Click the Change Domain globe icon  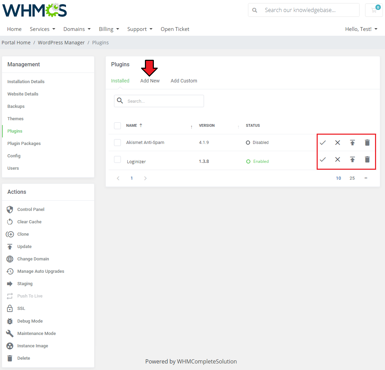click(10, 259)
